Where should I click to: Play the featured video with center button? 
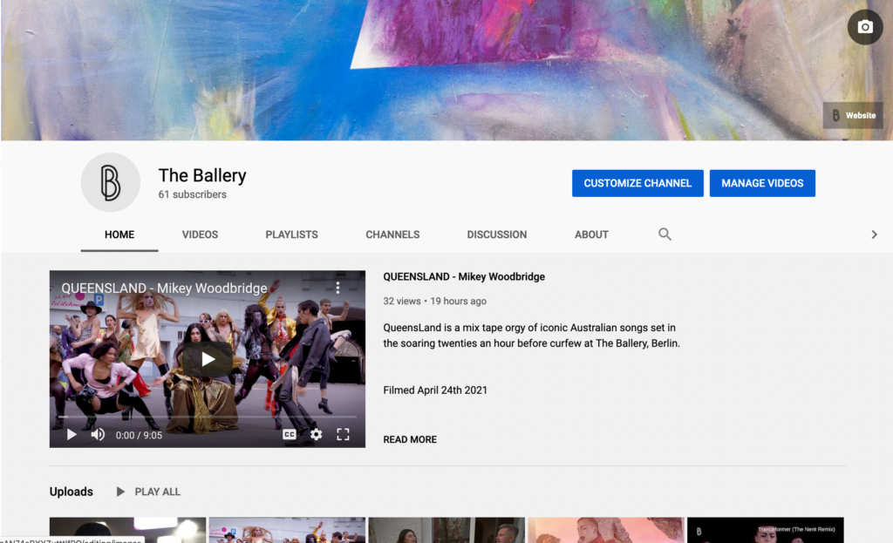(208, 359)
